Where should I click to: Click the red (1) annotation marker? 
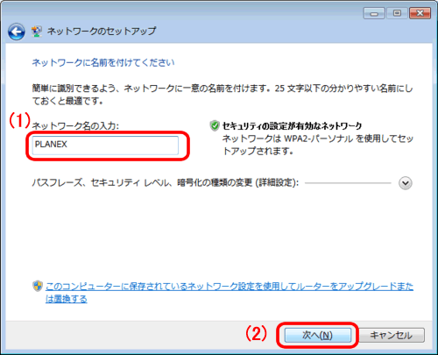(x=19, y=120)
